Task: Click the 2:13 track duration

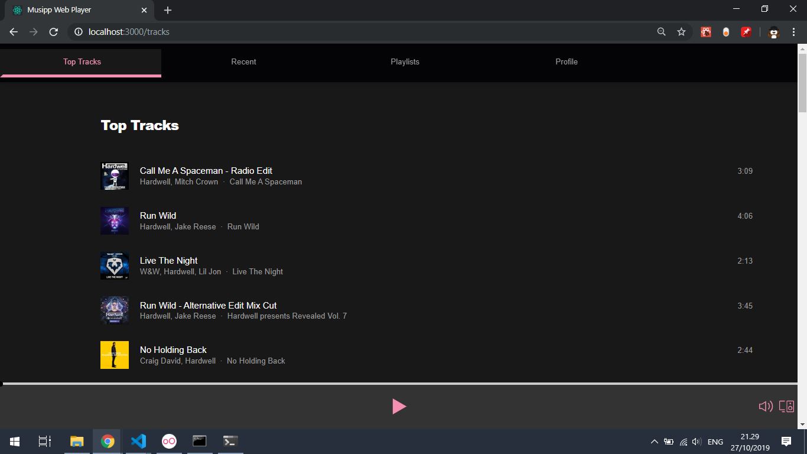Action: coord(745,261)
